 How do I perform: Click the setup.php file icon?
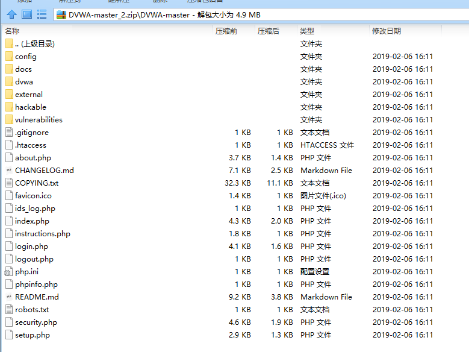coord(9,335)
